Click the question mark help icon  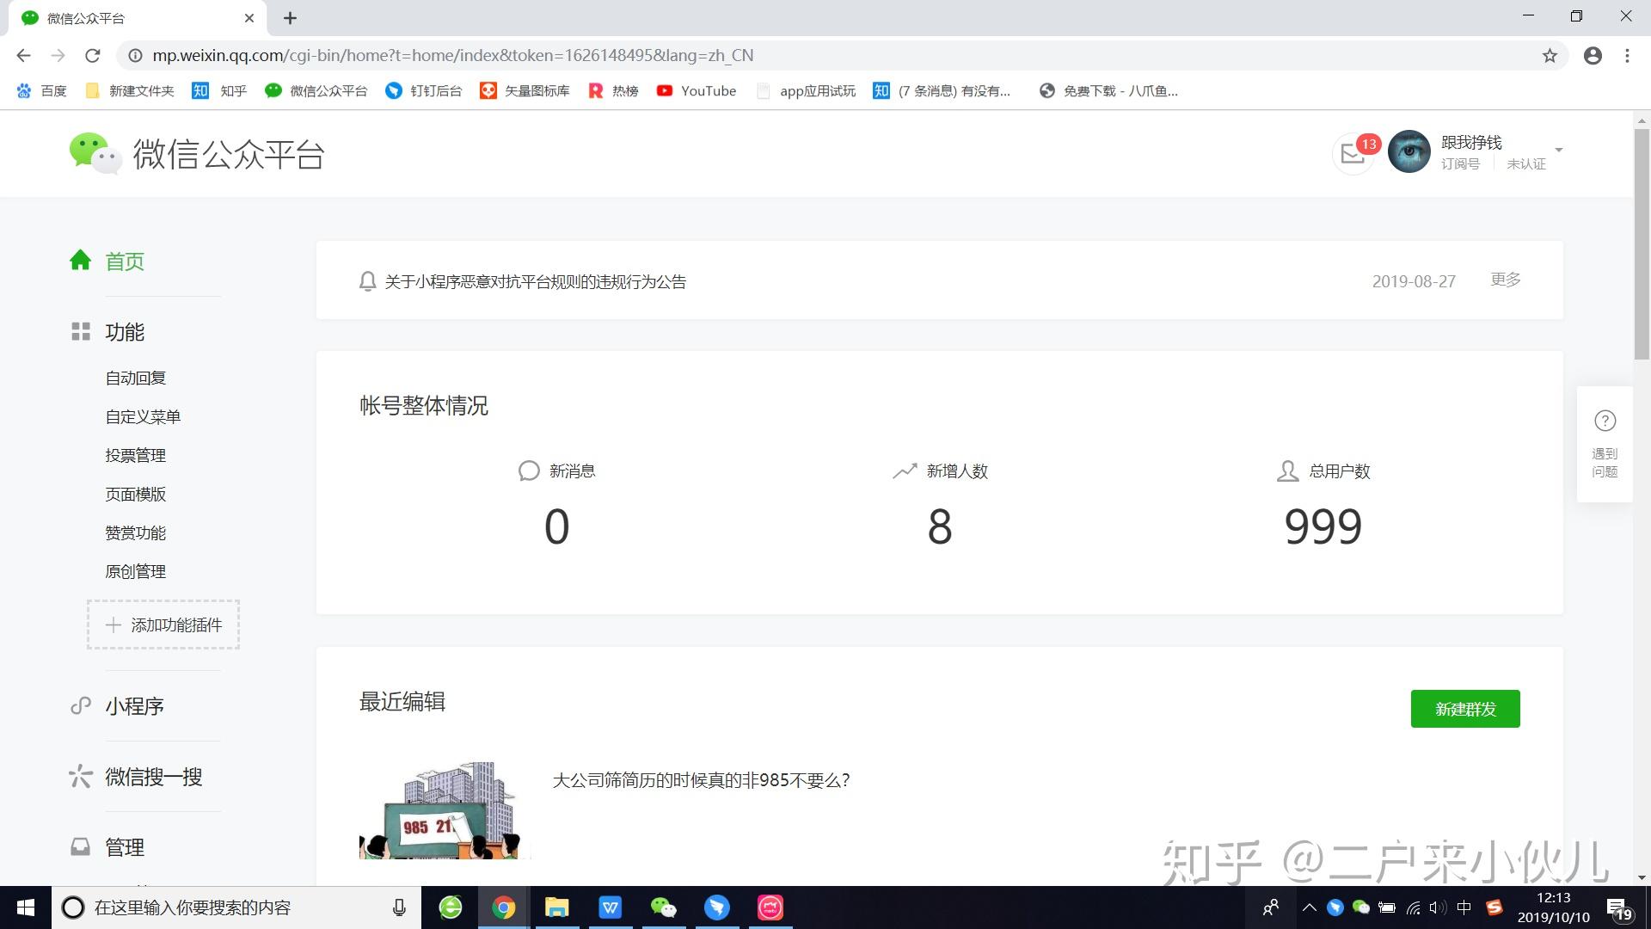(x=1605, y=421)
